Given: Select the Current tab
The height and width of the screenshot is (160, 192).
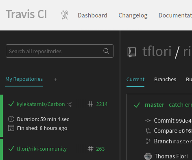Looking at the screenshot, I should [x=135, y=80].
